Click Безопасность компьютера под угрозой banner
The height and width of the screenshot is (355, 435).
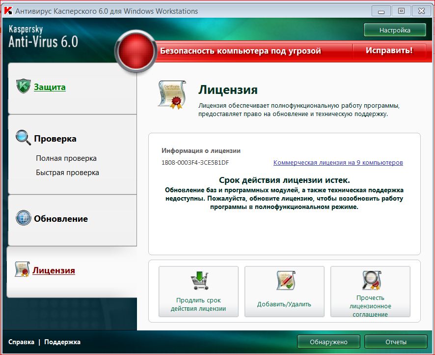[241, 51]
